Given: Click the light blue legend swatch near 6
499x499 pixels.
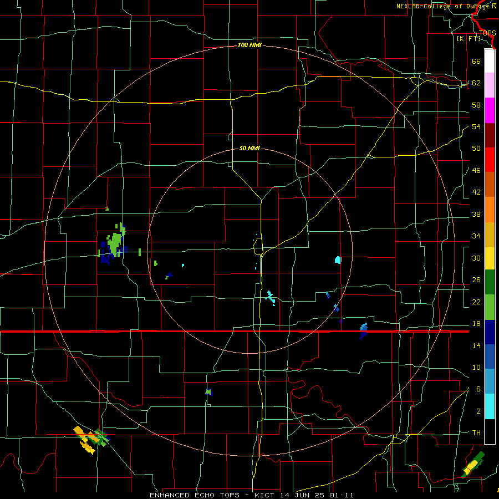Looking at the screenshot, I should (x=490, y=381).
